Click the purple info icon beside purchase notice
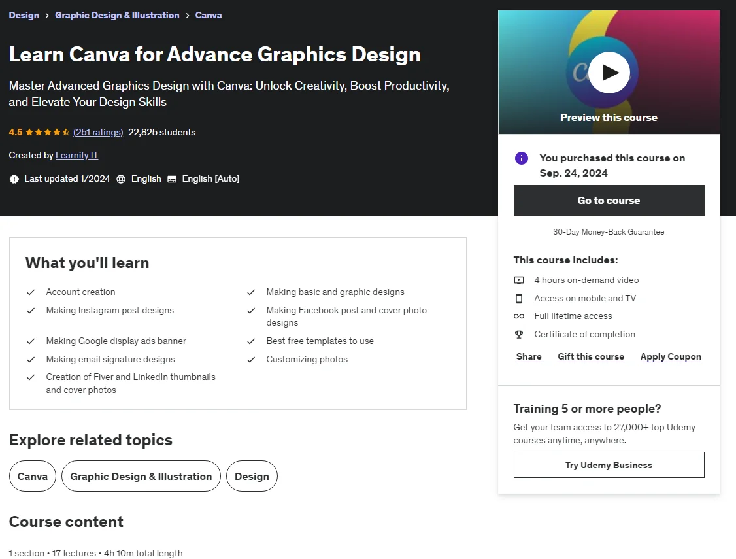Screen dimensions: 736x559 coord(521,158)
